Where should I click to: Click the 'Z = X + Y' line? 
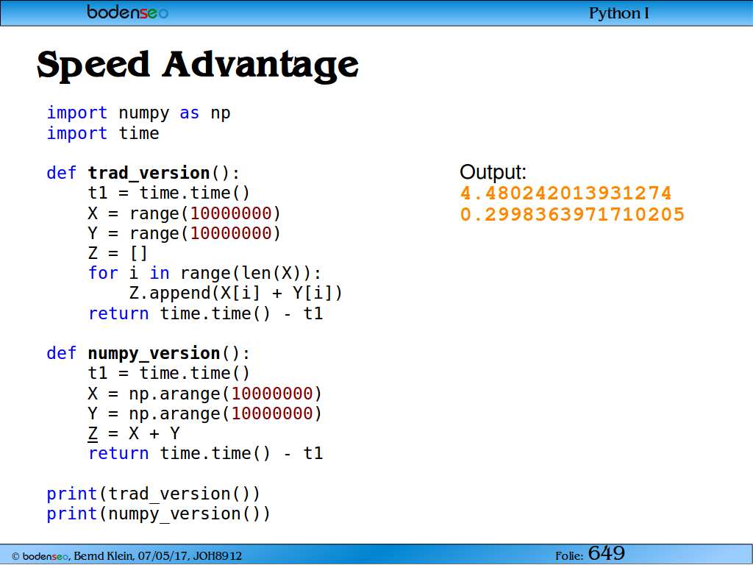point(134,434)
